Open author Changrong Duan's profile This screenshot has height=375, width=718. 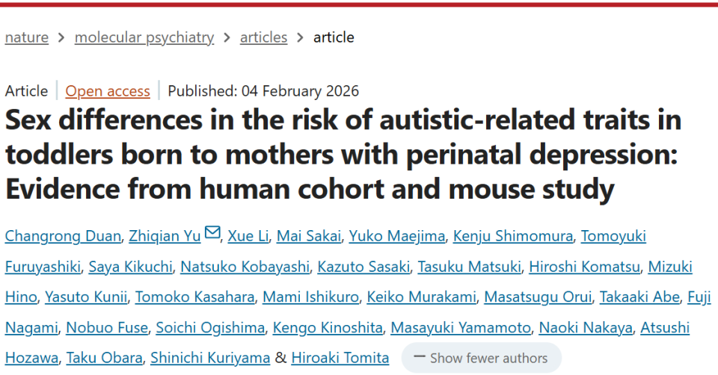(63, 237)
